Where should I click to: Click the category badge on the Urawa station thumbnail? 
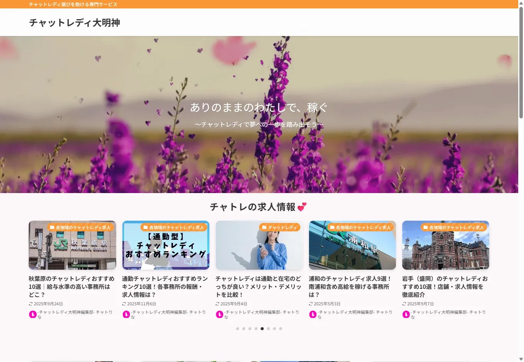pos(360,228)
